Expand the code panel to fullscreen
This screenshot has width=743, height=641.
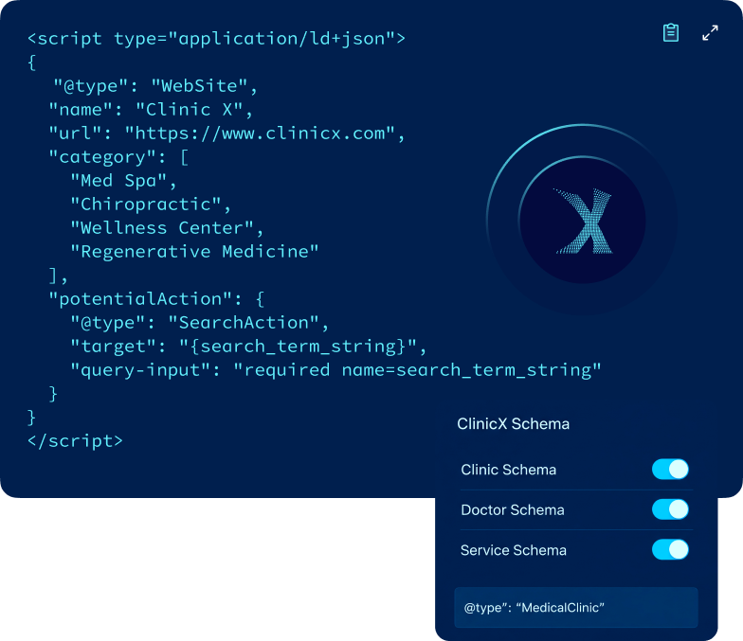(x=710, y=33)
